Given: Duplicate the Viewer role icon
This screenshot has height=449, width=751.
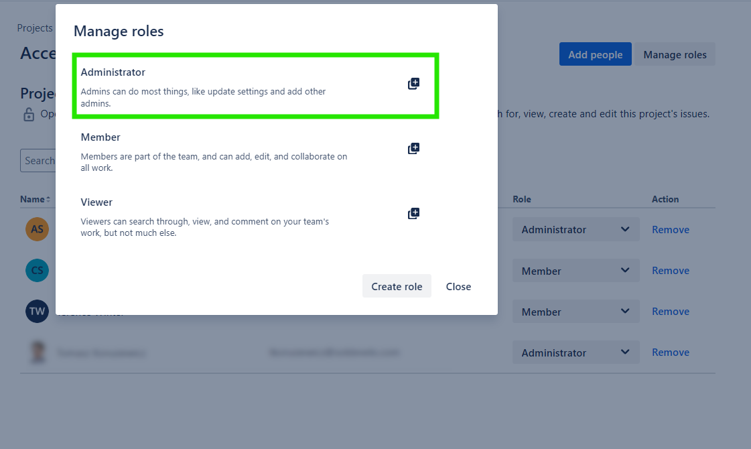Looking at the screenshot, I should (413, 213).
